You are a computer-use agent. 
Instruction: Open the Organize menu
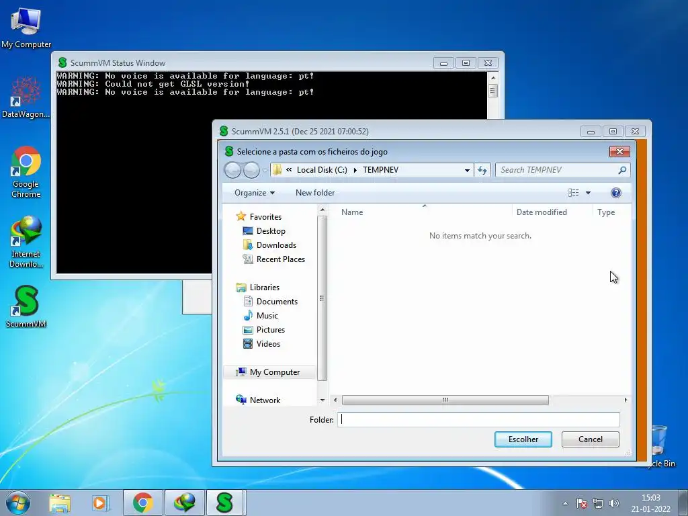tap(255, 193)
